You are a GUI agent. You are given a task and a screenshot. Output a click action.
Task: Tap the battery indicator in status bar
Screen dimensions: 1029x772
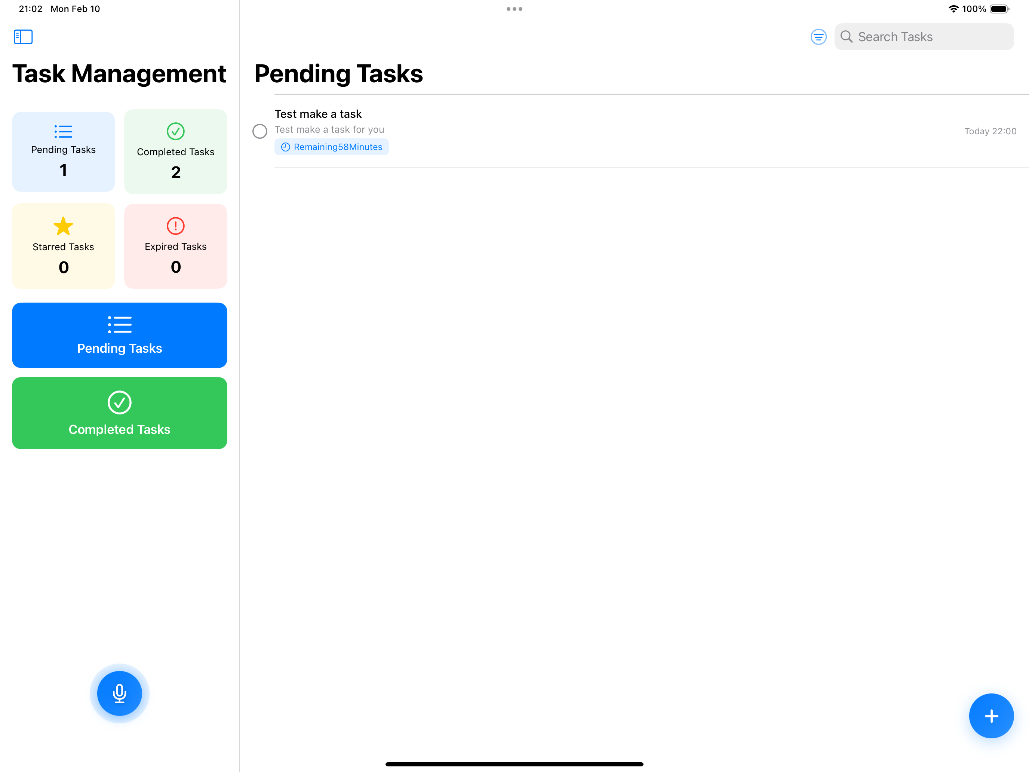999,9
